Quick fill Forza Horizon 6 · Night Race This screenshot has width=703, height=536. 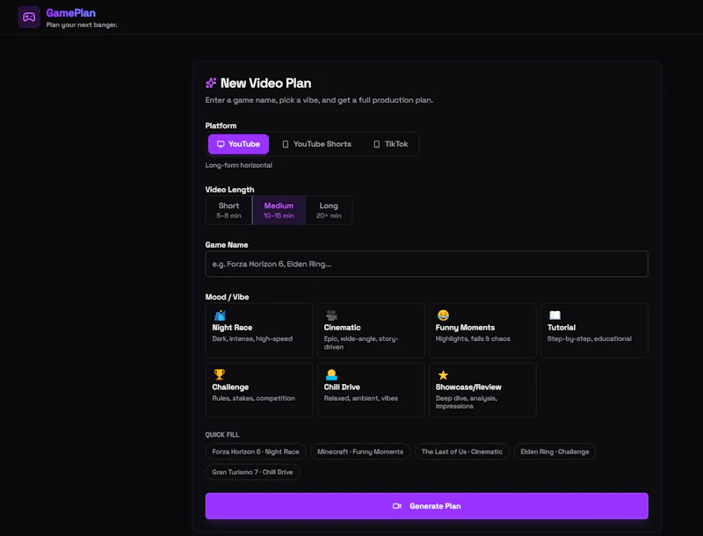click(256, 452)
